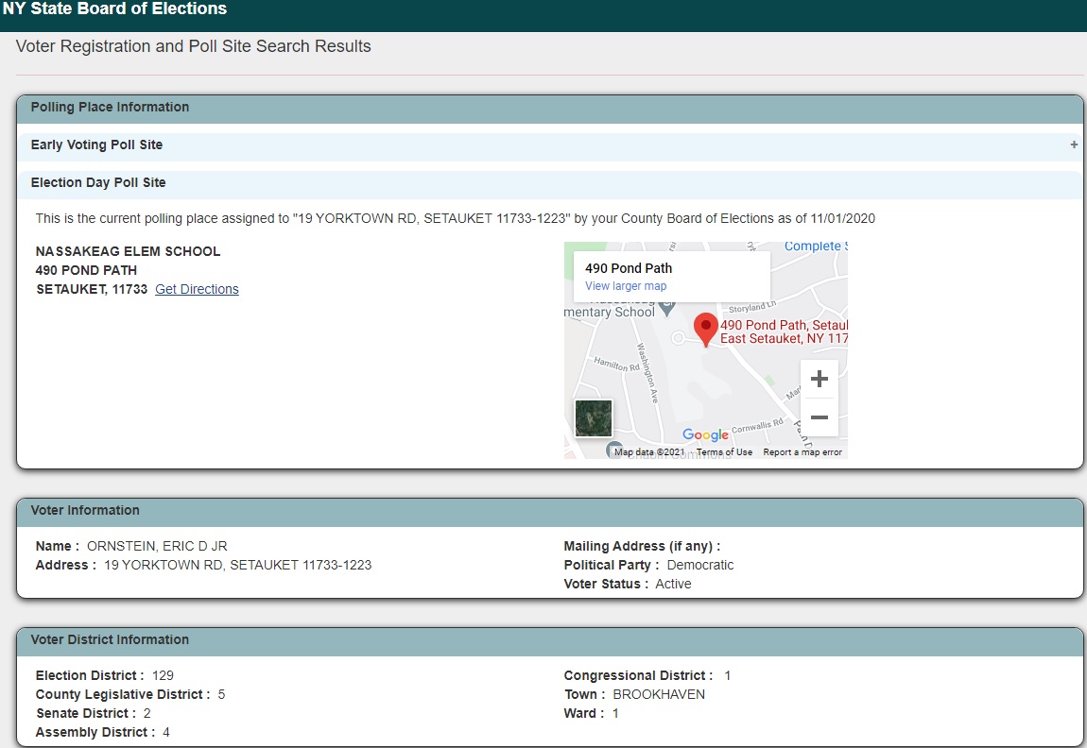The image size is (1087, 748).
Task: Select the Polling Place Information header
Action: pos(550,108)
